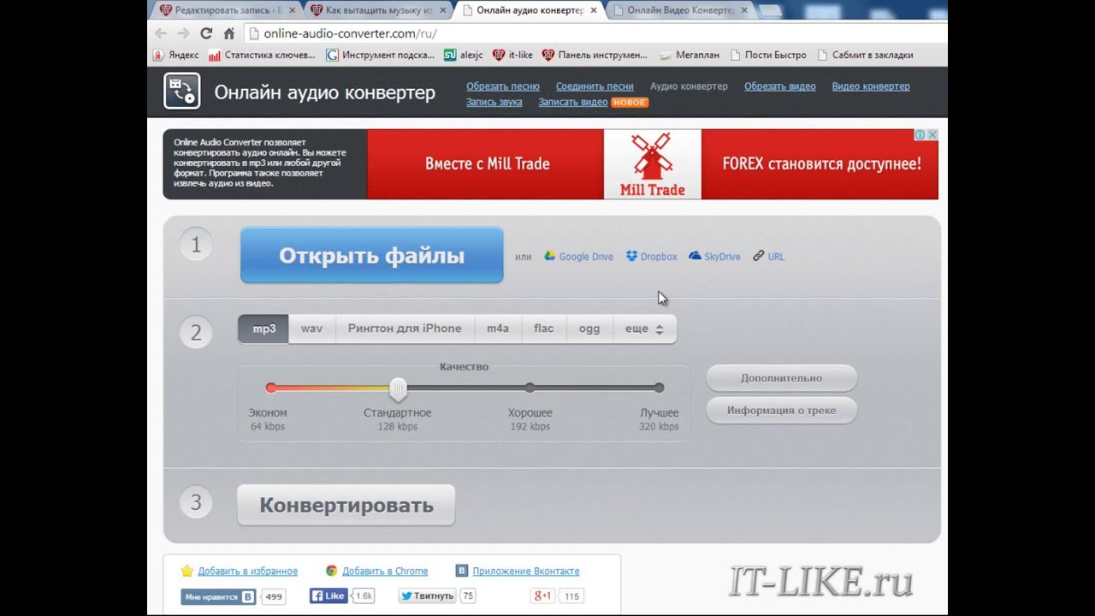Open the Сабмит в закладки bookmark

tap(865, 55)
